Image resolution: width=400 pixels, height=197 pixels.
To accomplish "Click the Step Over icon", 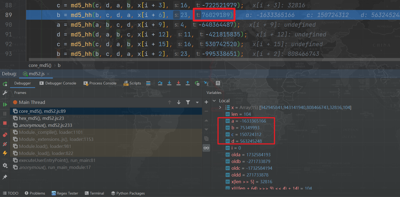I will coord(160,83).
